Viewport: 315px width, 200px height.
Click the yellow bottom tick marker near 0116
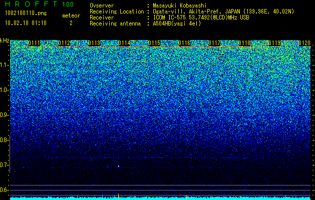(186, 197)
